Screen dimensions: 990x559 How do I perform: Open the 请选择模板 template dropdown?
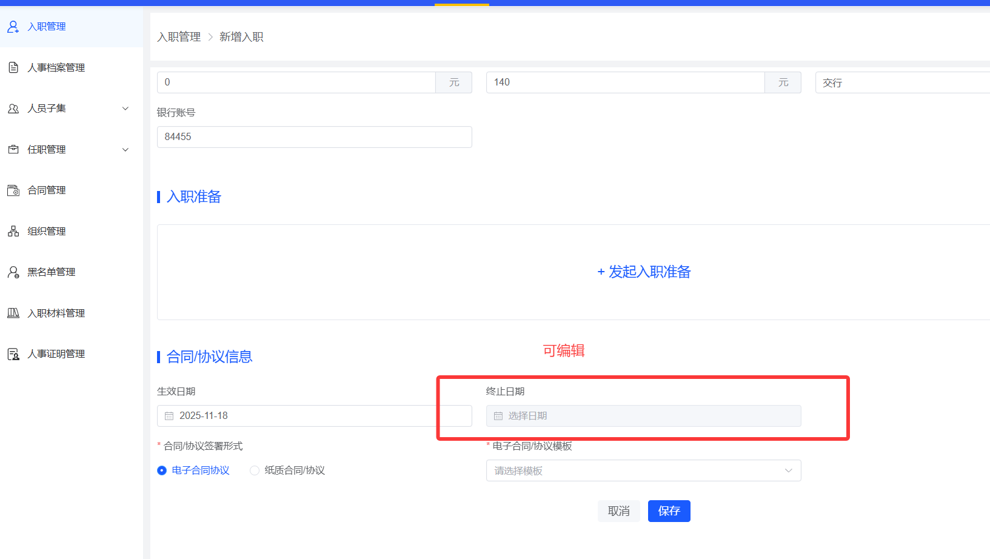pyautogui.click(x=643, y=470)
